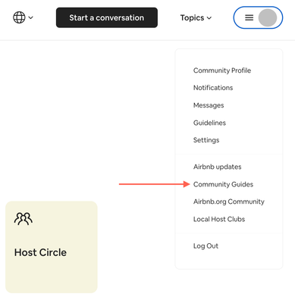This screenshot has width=295, height=303.
Task: Open Airbnb.org Community link
Action: click(x=229, y=201)
